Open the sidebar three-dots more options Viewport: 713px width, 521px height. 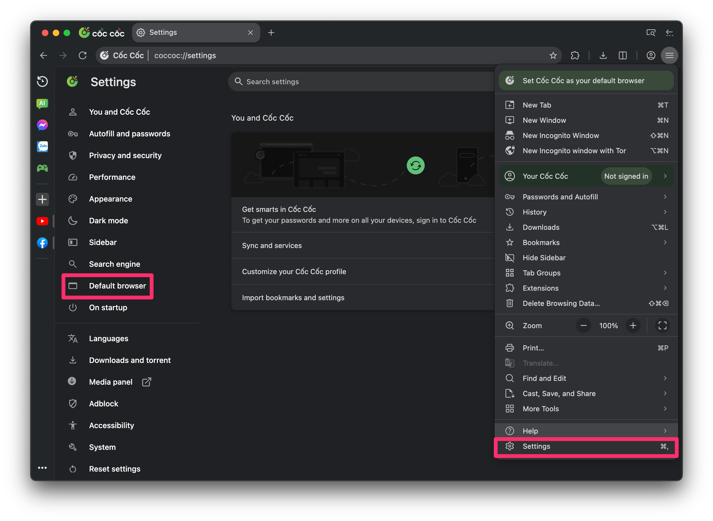point(42,468)
